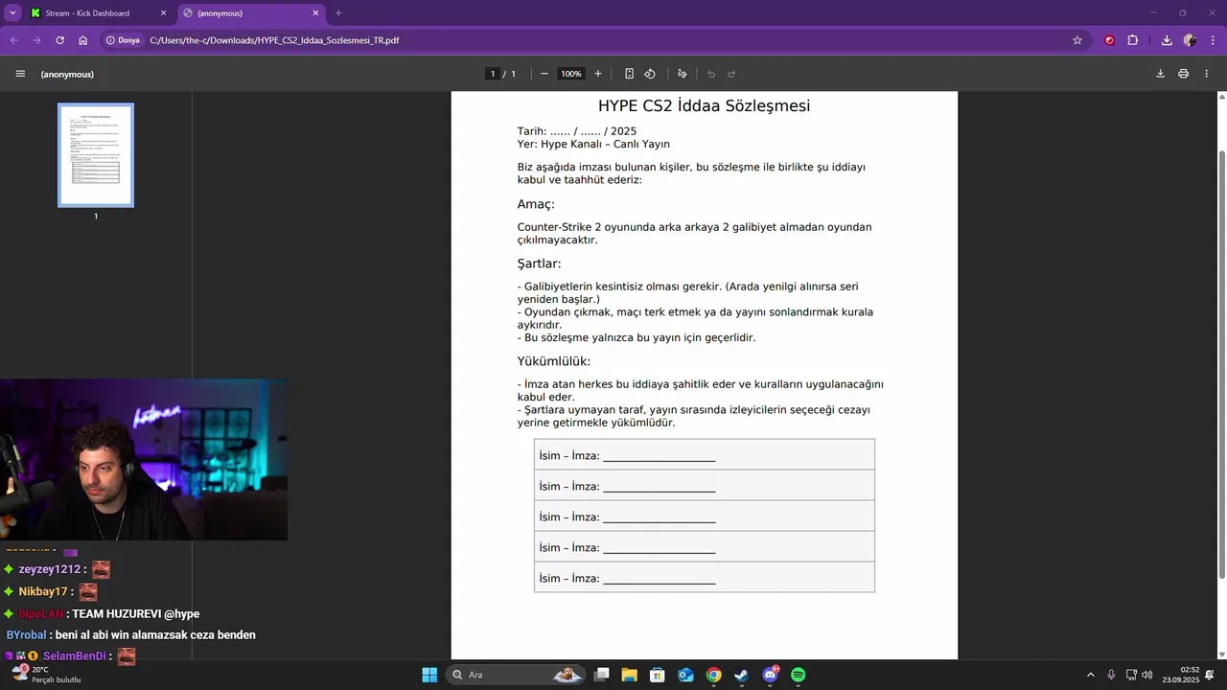Open Outlook from taskbar
This screenshot has height=690, width=1227.
coord(685,675)
